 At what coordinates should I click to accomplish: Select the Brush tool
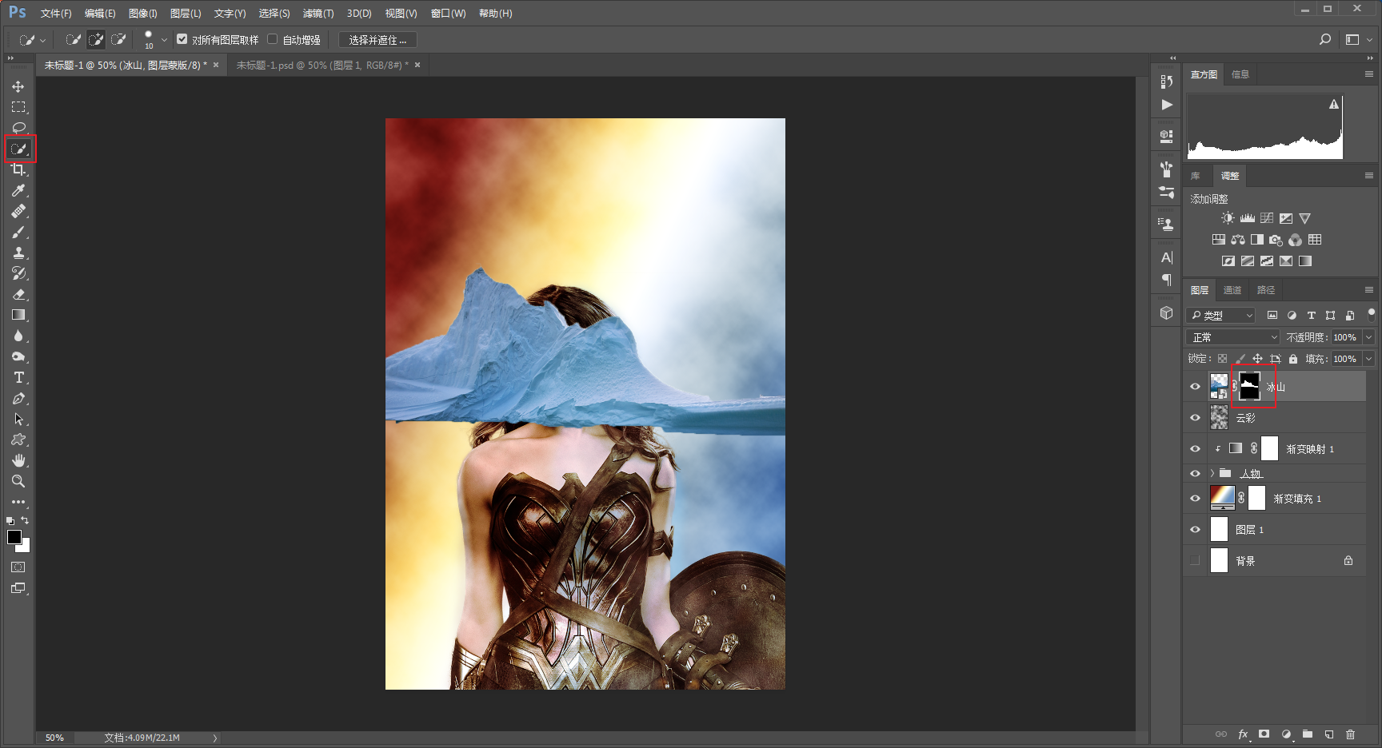click(x=18, y=232)
